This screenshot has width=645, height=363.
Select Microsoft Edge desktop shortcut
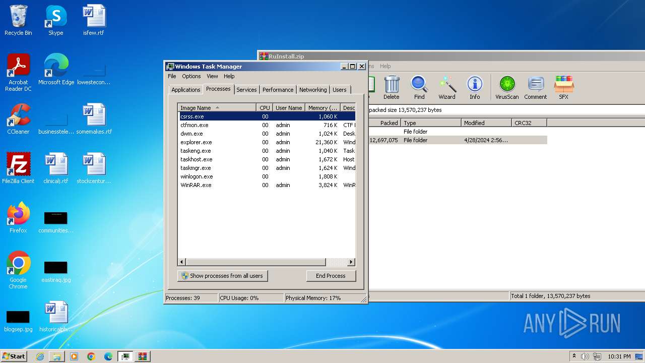[x=56, y=70]
